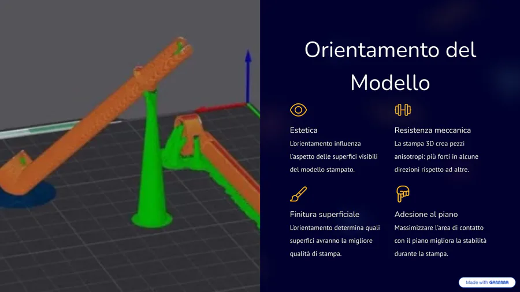Click the icon above Adesione al piano

click(403, 194)
